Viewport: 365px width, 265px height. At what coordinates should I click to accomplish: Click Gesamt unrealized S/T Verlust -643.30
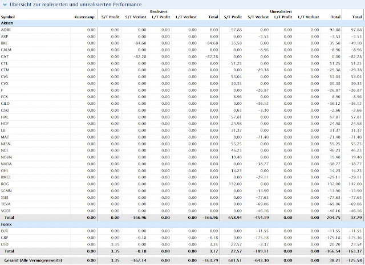261,260
